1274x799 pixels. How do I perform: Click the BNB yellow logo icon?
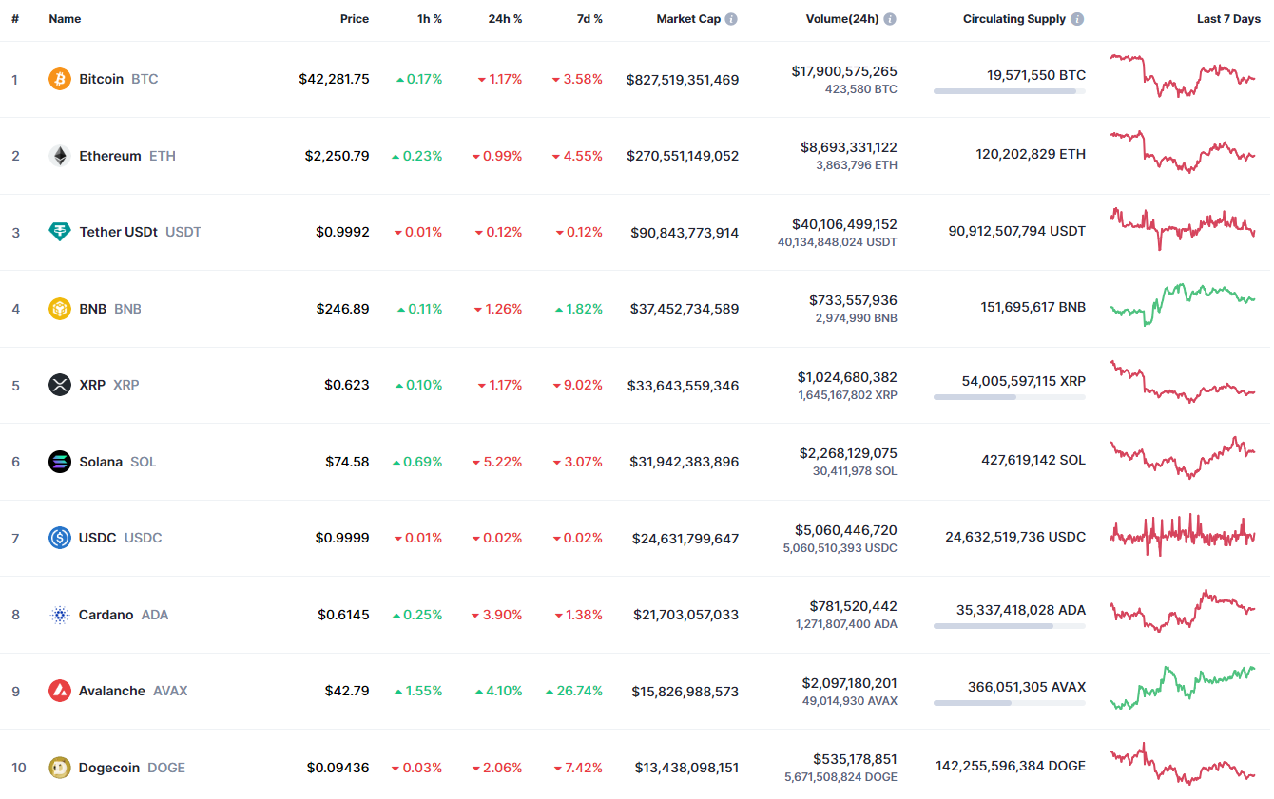coord(60,309)
